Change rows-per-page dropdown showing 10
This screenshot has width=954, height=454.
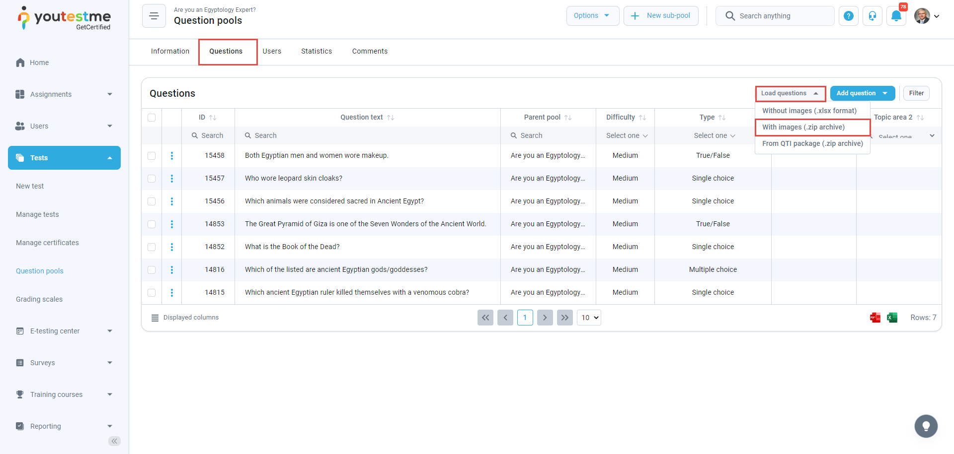click(x=589, y=318)
